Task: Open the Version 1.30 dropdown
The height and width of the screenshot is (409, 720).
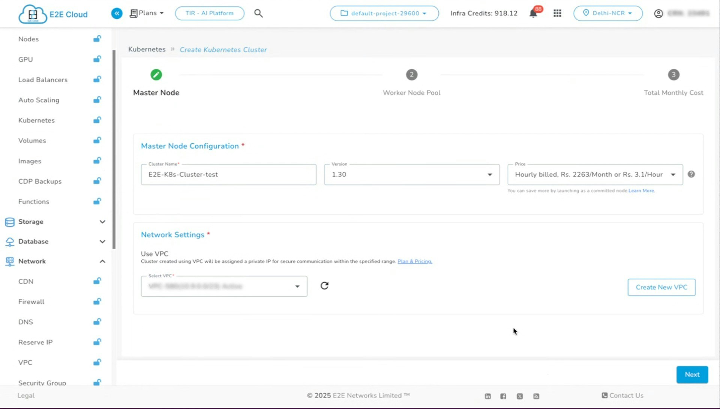Action: (412, 174)
